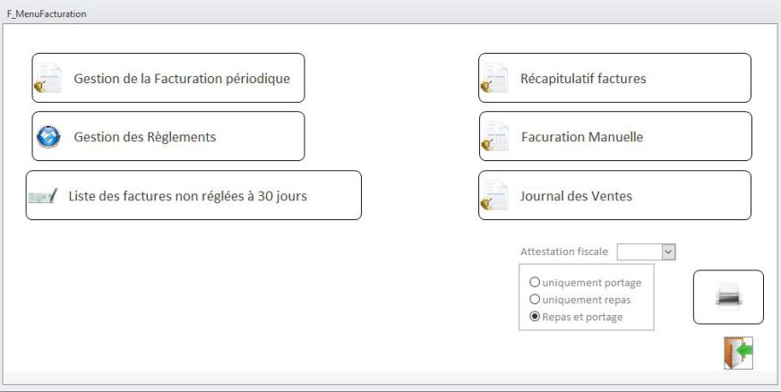Open Gestion des Règlements
The width and height of the screenshot is (781, 392).
point(145,137)
